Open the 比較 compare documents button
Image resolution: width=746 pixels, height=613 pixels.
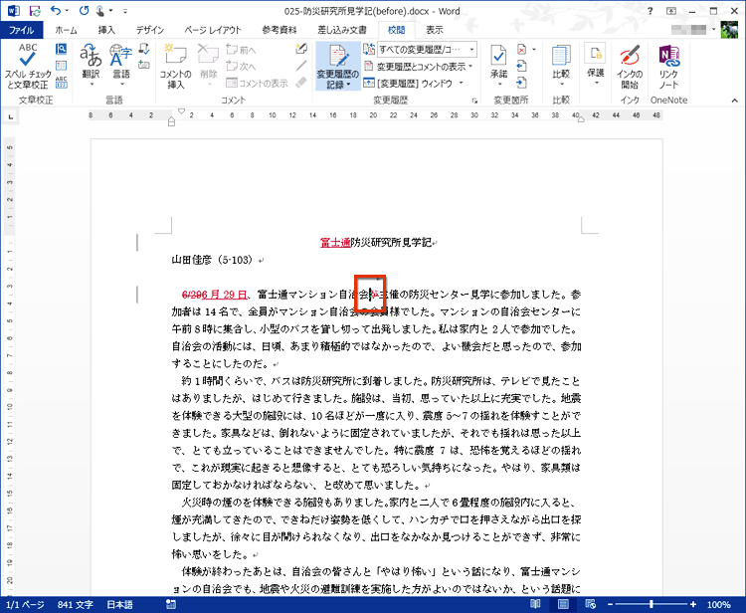561,66
